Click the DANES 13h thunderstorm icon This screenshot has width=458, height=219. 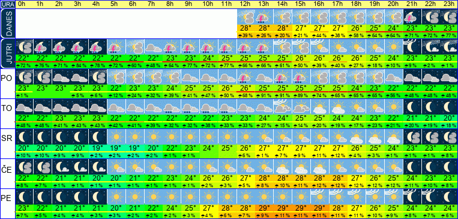pos(264,17)
